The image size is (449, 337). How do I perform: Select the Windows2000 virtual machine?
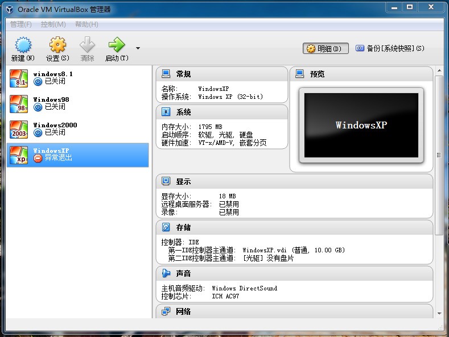click(x=55, y=128)
